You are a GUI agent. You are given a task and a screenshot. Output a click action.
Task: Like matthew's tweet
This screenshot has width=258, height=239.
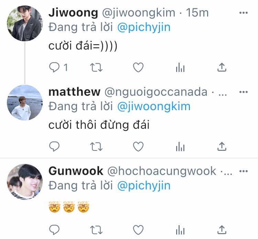138,146
